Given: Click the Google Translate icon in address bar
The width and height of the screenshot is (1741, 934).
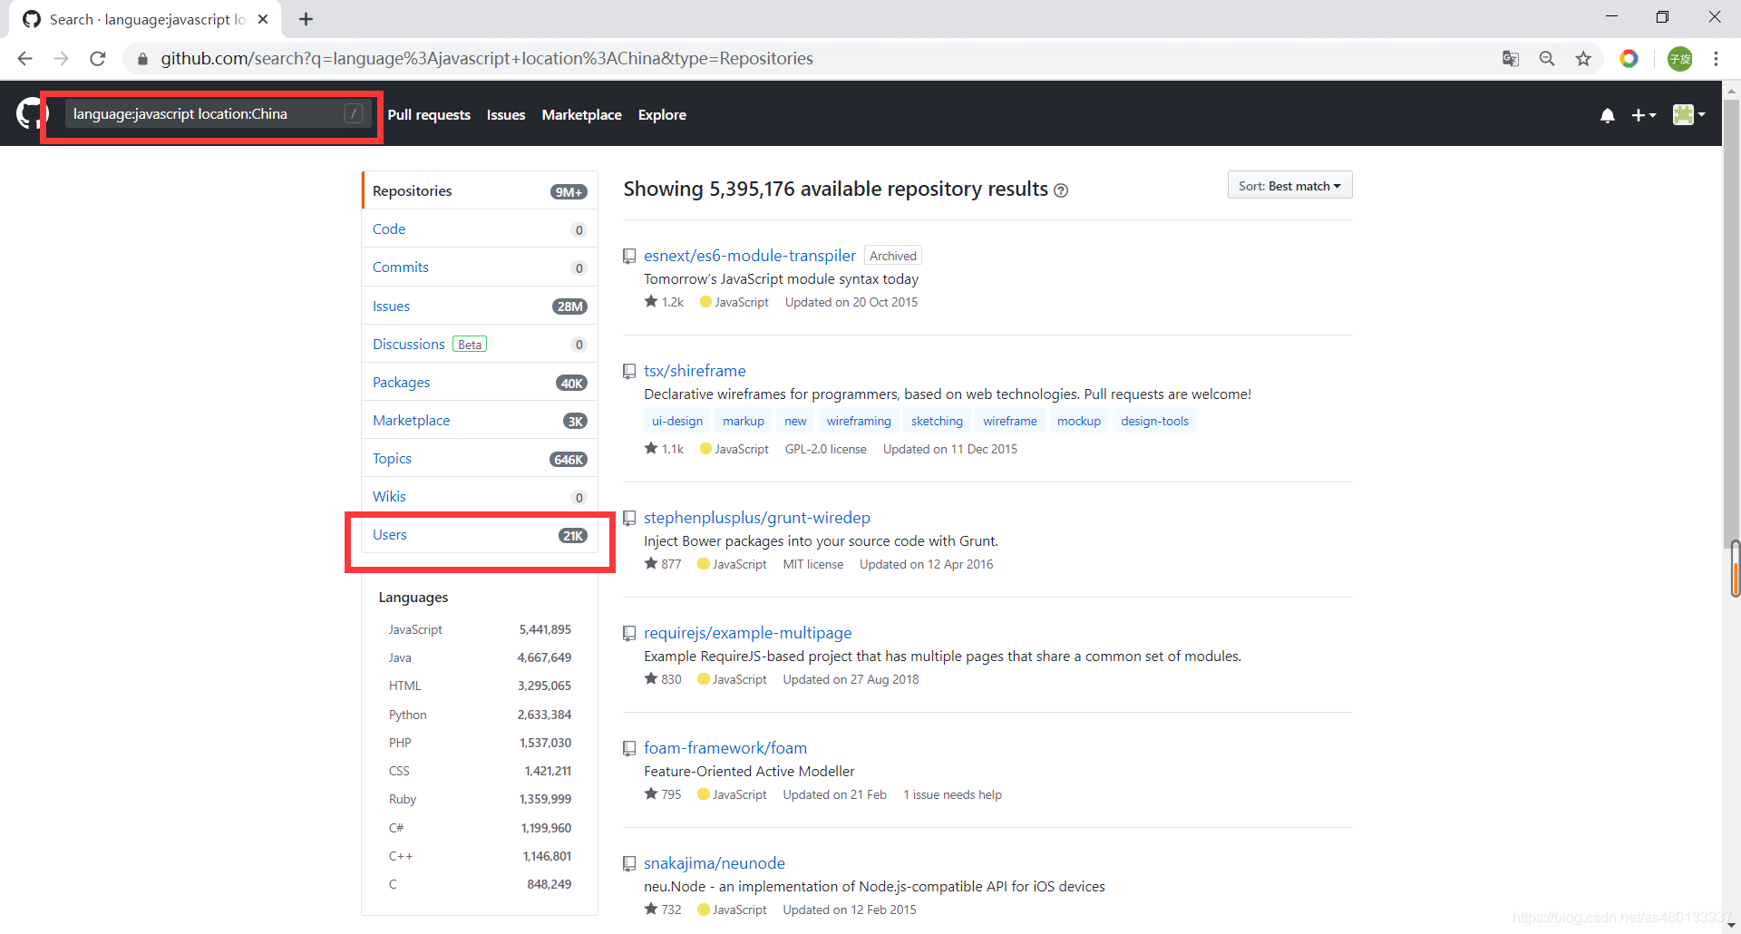Looking at the screenshot, I should (x=1511, y=59).
